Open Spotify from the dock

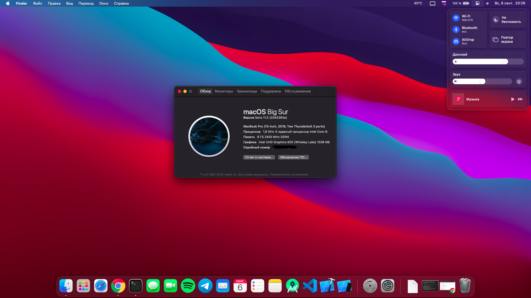click(188, 286)
